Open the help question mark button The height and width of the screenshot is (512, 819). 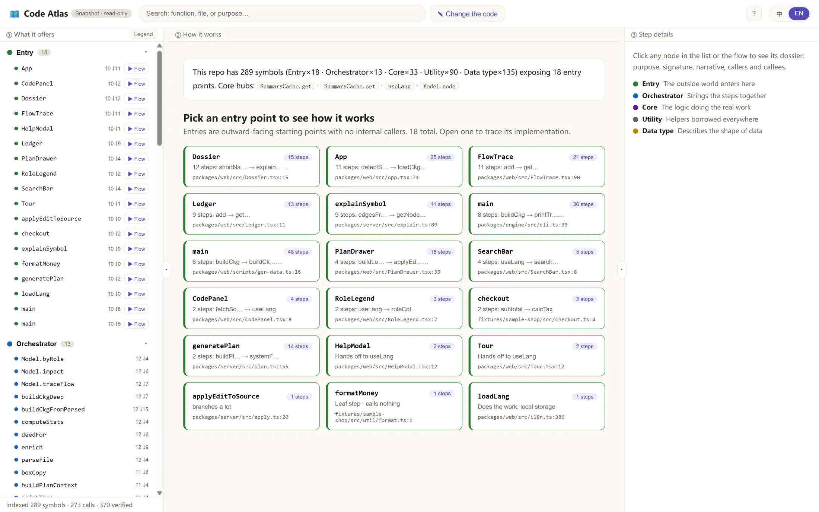[x=754, y=13]
